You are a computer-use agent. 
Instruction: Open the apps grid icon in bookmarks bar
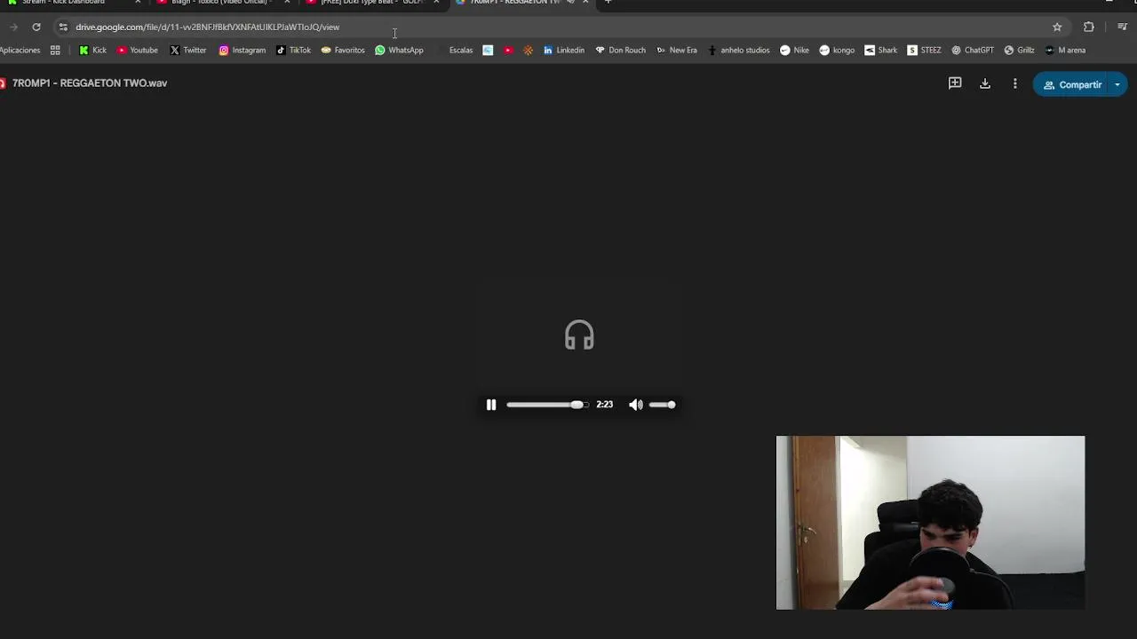[55, 50]
